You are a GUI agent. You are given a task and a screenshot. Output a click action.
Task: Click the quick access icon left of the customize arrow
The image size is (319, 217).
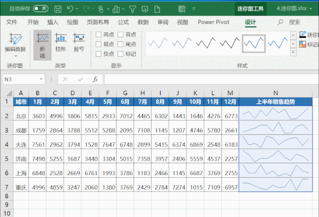click(x=182, y=9)
